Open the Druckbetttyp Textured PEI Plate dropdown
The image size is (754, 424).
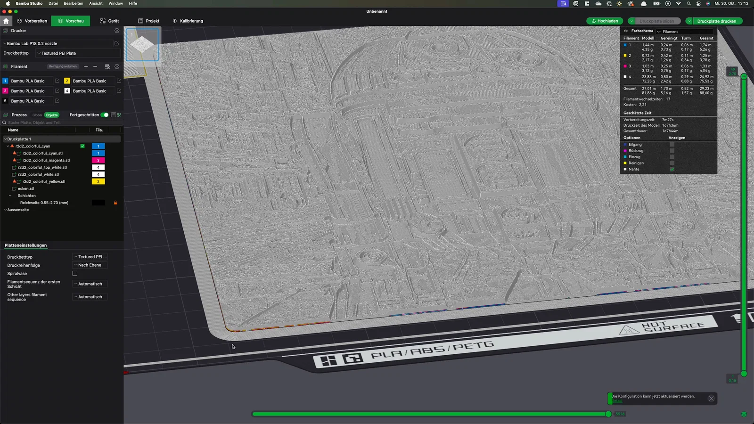(x=78, y=53)
